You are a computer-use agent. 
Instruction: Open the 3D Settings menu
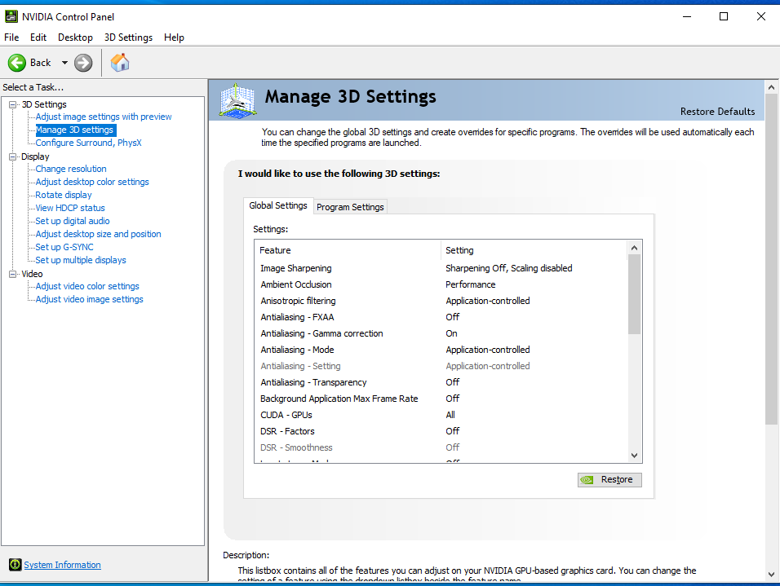pyautogui.click(x=128, y=37)
